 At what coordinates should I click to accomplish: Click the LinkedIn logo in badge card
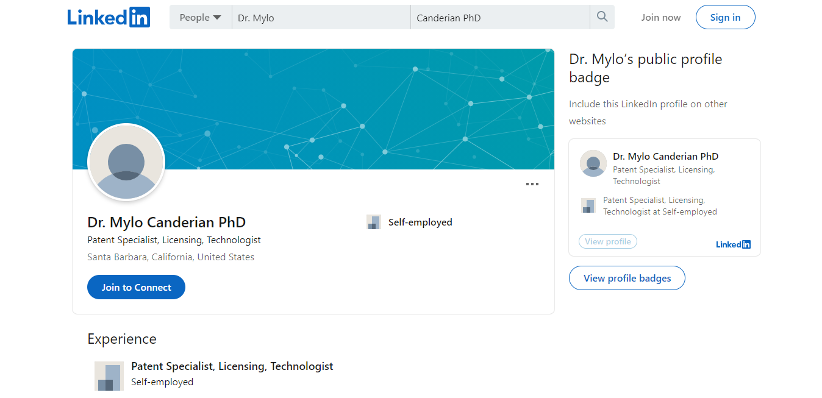[x=733, y=244]
